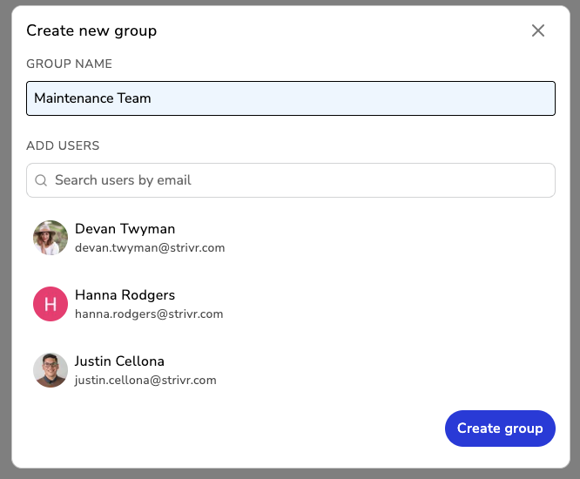
Task: Focus the Search users by email box
Action: (x=296, y=180)
